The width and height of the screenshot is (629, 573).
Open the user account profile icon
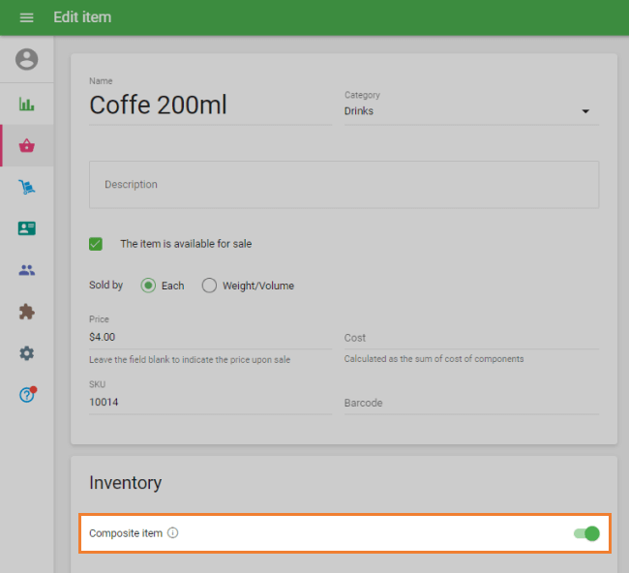pyautogui.click(x=26, y=59)
